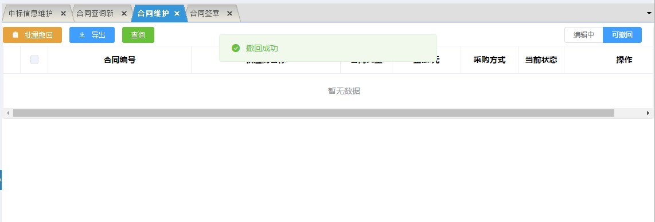Tick the select-all checkbox in table header

coord(34,60)
